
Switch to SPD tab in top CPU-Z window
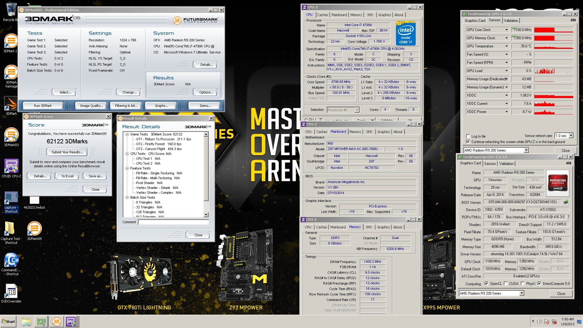tap(370, 15)
